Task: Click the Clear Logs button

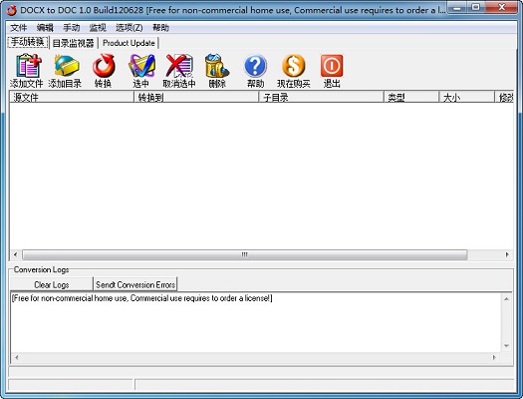Action: coord(52,284)
